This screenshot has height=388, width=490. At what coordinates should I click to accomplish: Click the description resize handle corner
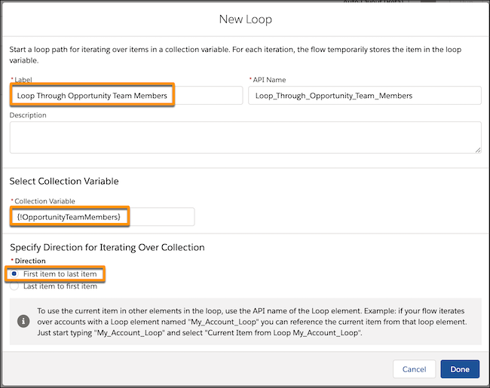(x=478, y=150)
